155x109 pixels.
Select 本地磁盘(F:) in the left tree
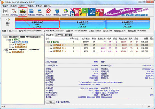point(21,47)
